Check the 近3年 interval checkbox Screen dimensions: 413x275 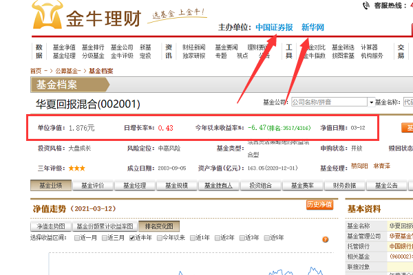[x=242, y=238]
